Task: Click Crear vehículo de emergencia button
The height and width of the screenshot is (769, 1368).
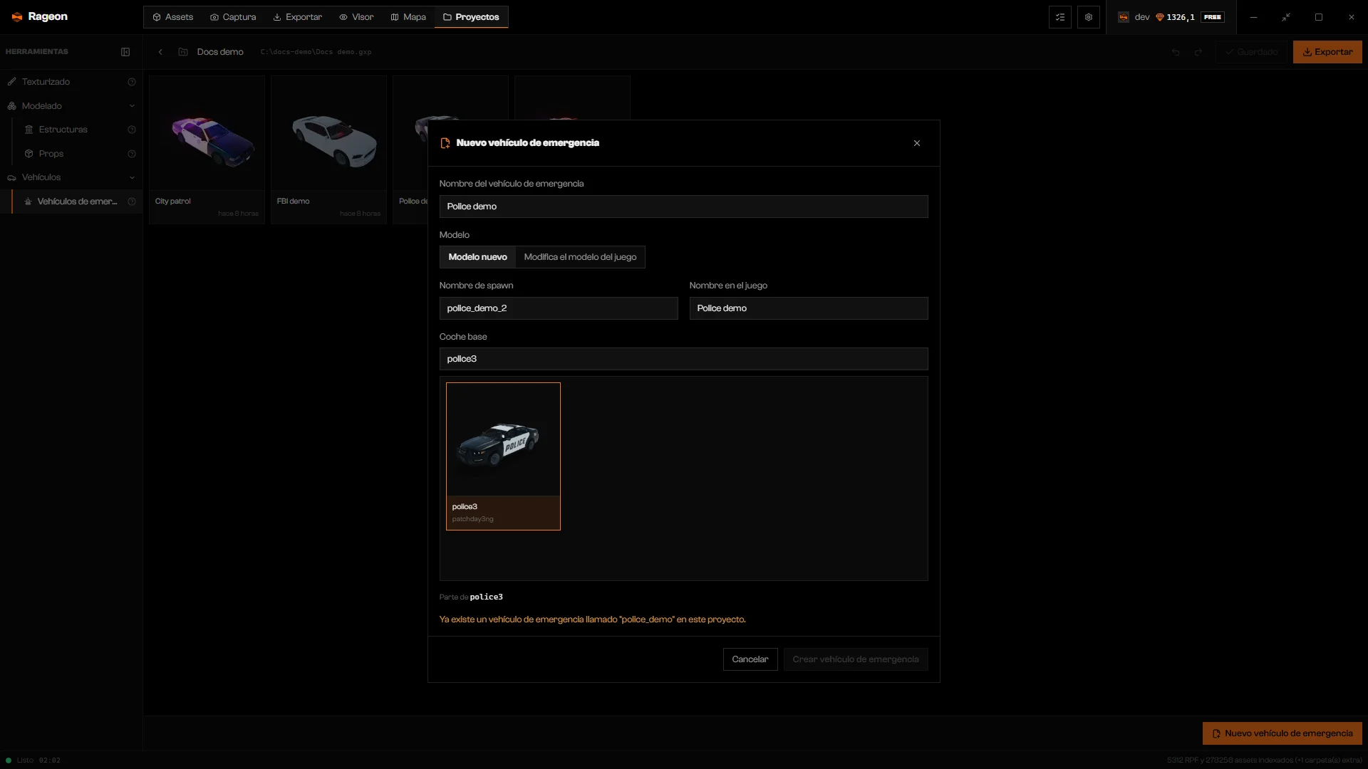Action: [x=856, y=659]
